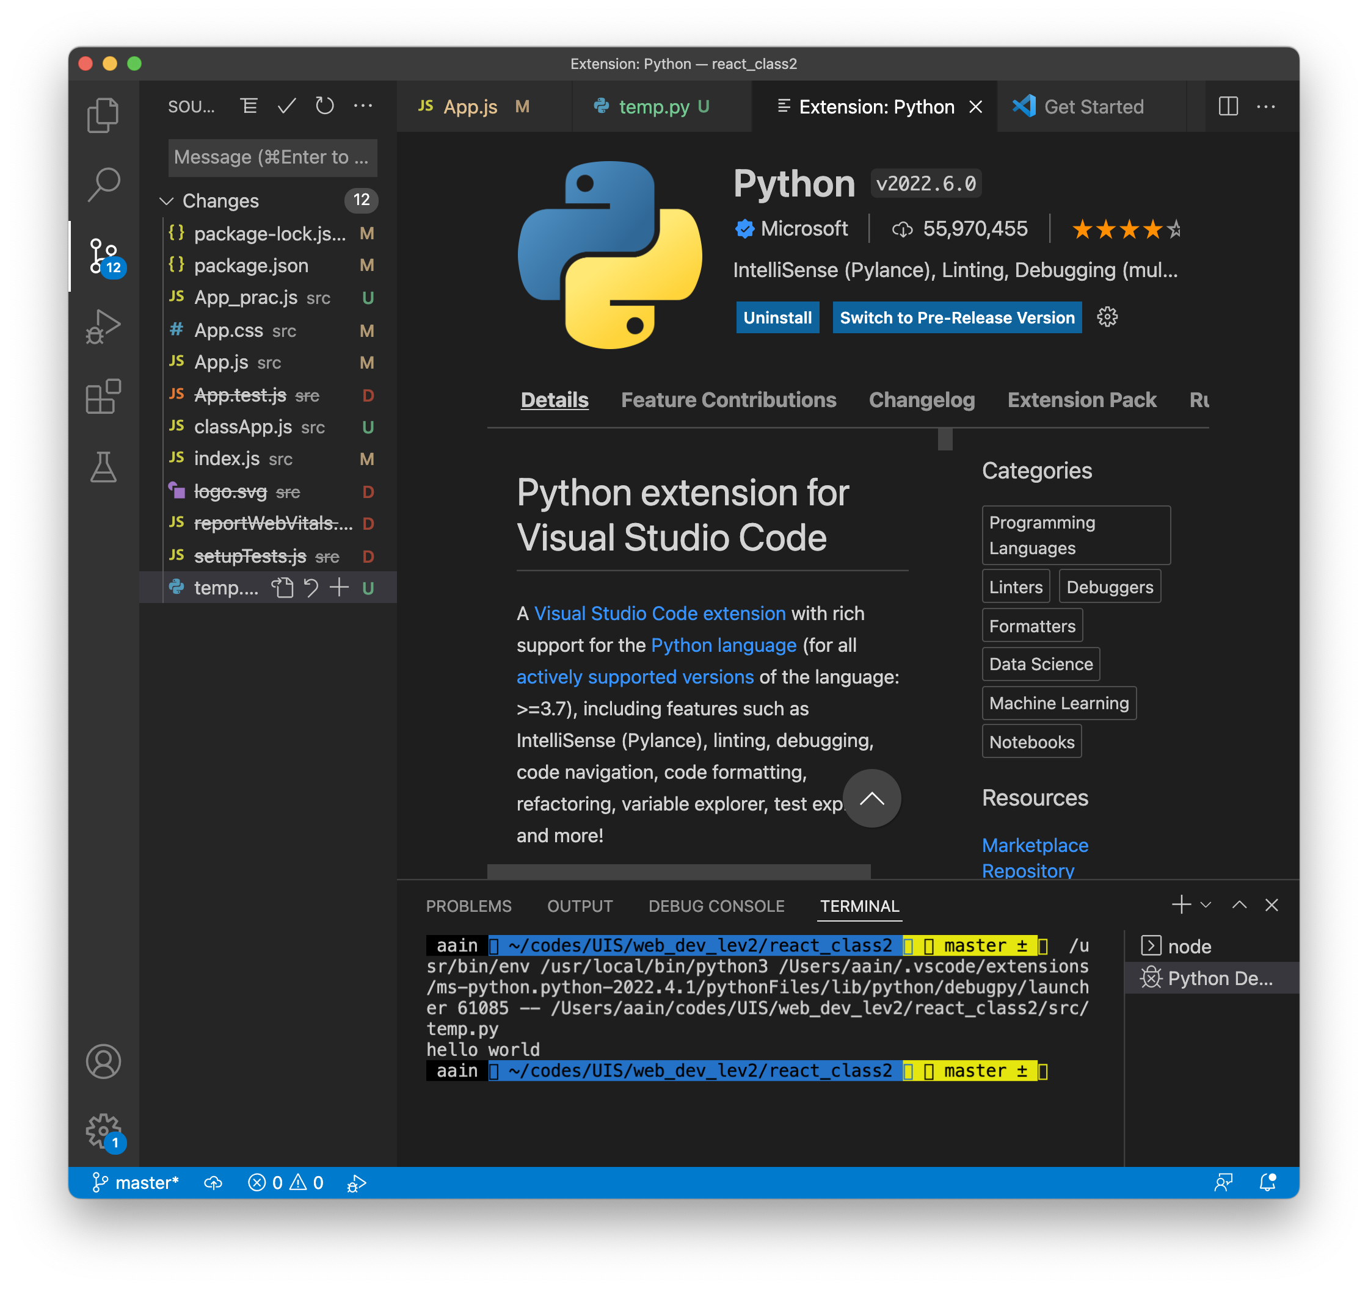Open the Explorer view in activity bar

(103, 115)
